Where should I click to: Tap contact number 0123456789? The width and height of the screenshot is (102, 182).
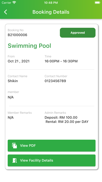55,81
